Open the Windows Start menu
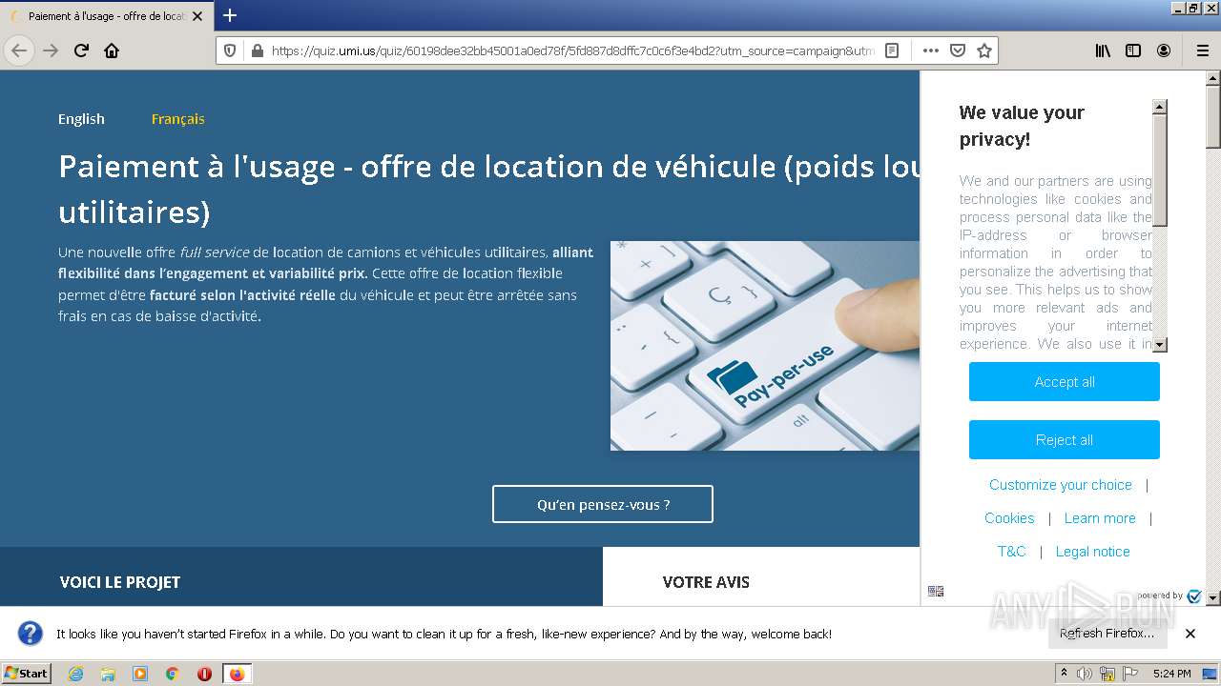The width and height of the screenshot is (1221, 686). point(27,673)
